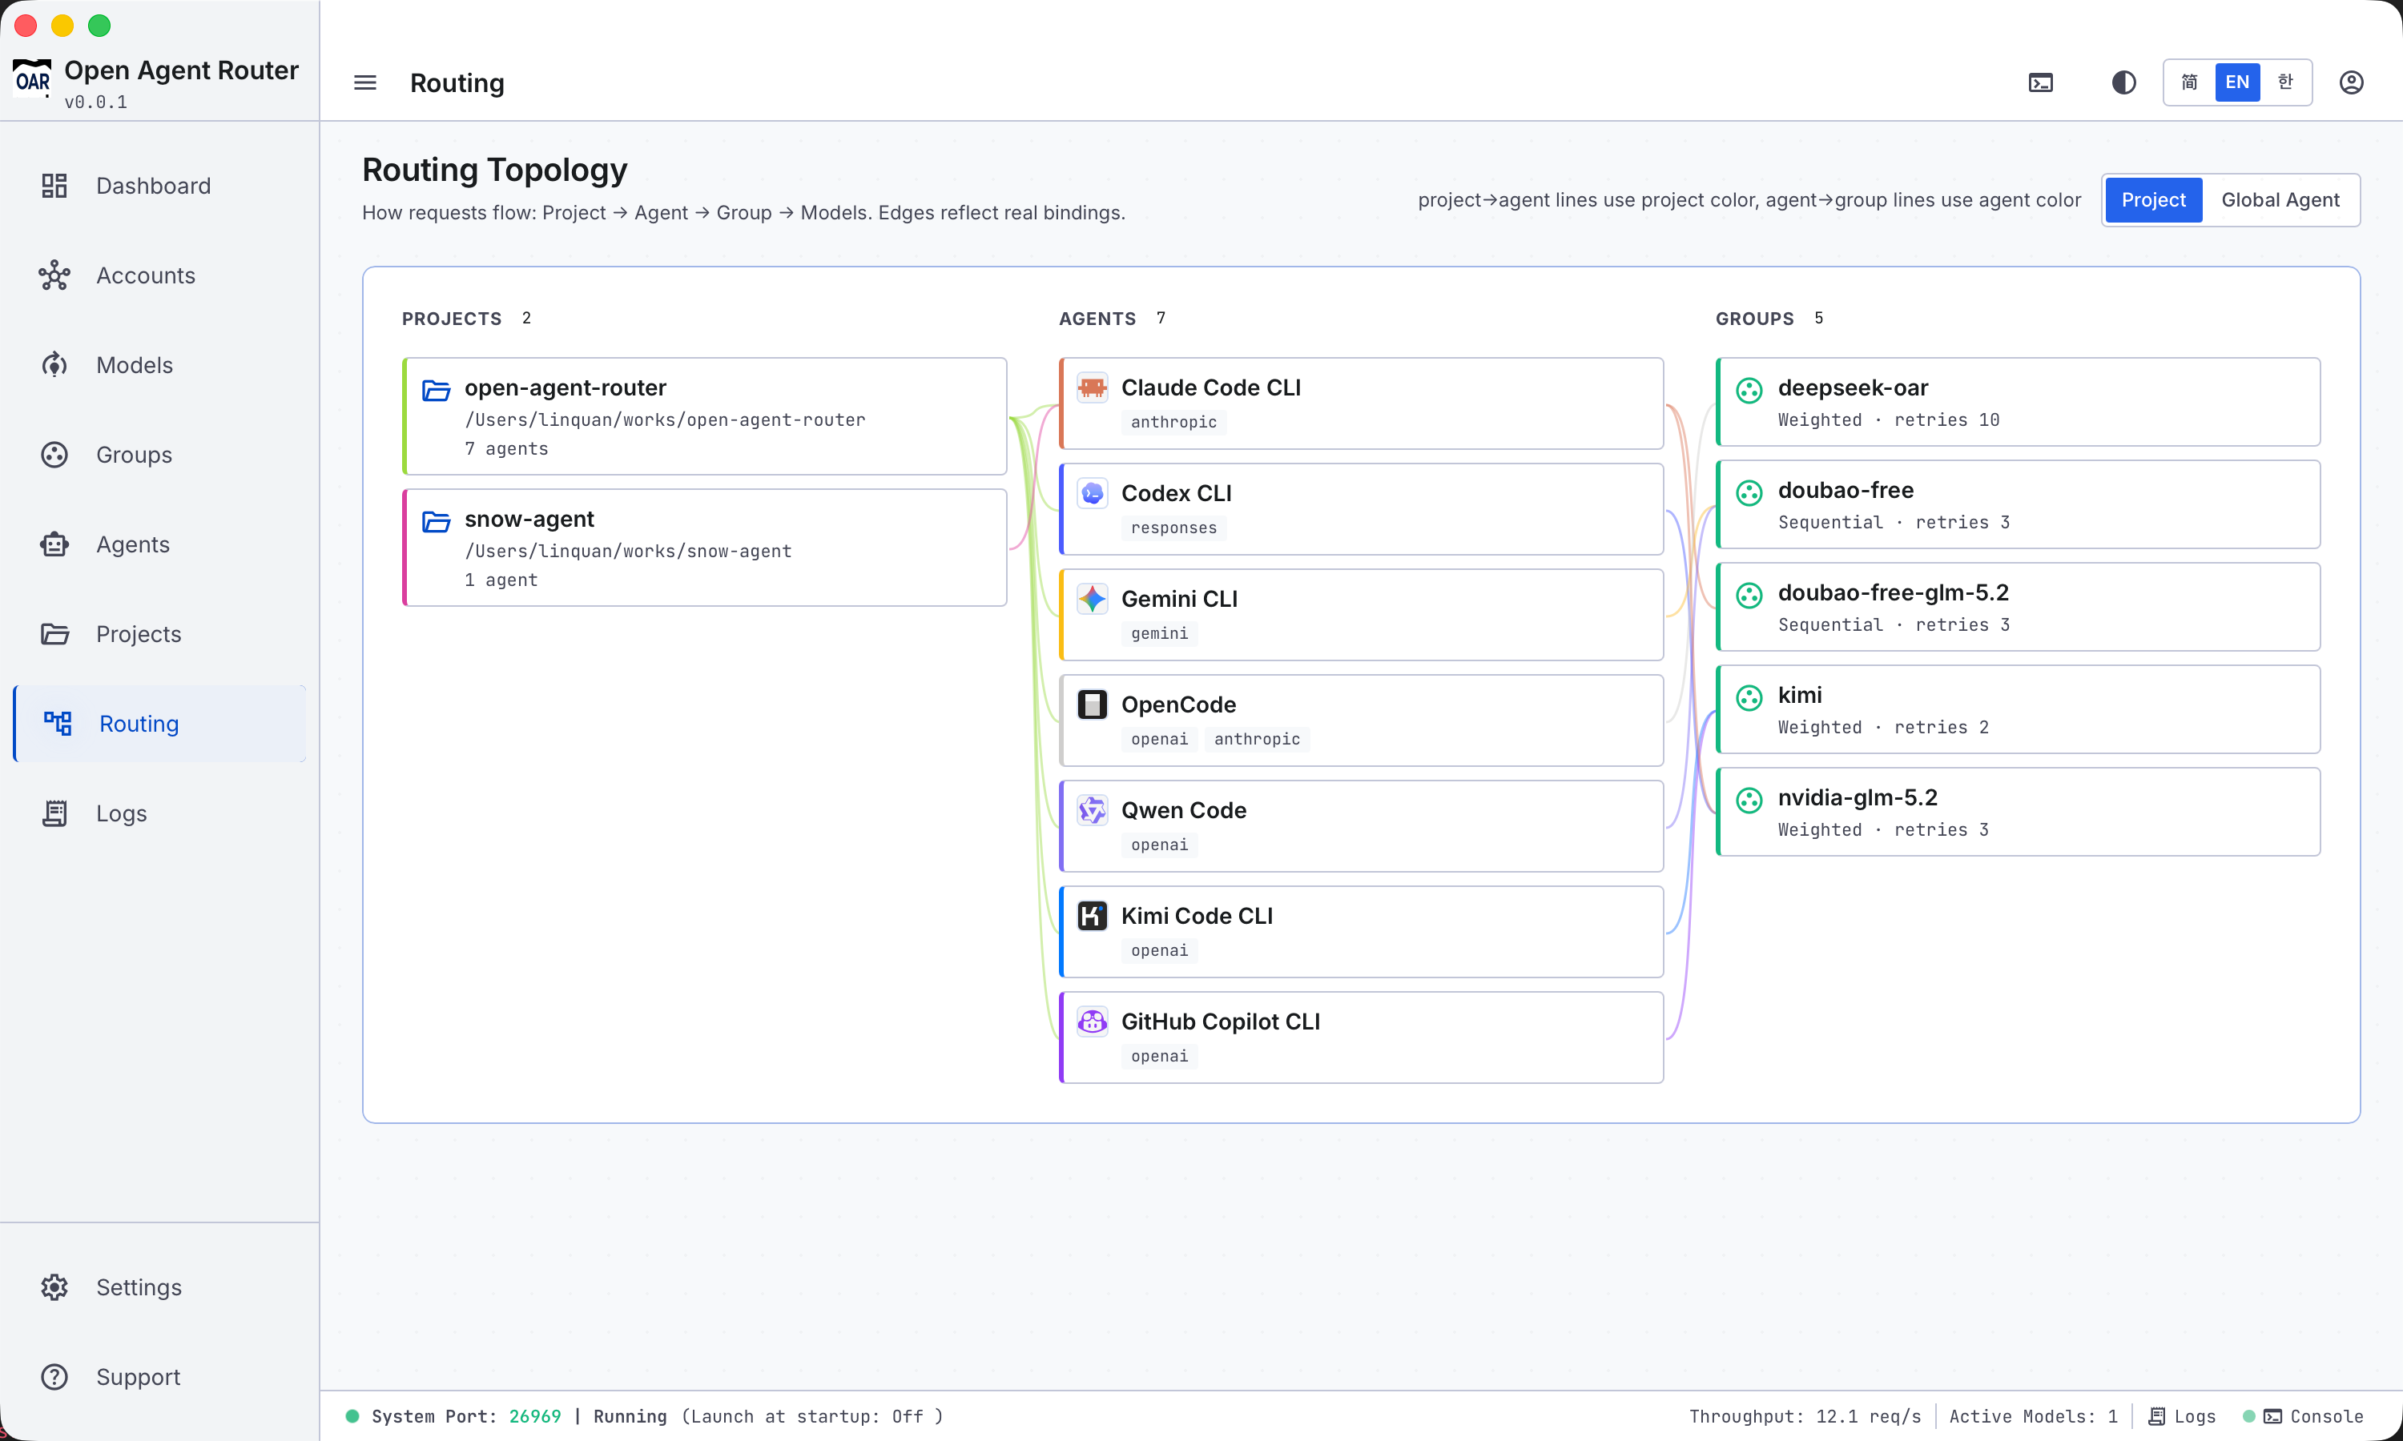The image size is (2403, 1441).
Task: Click the Claude Code CLI agent icon
Action: point(1092,387)
